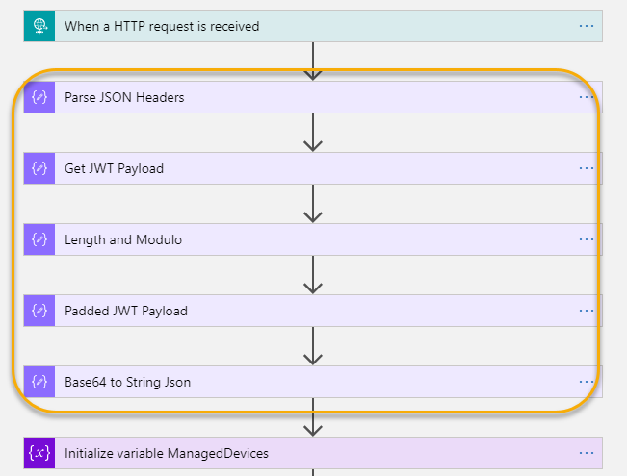Click the HTTP request trigger globe icon
The width and height of the screenshot is (627, 476).
pos(39,26)
